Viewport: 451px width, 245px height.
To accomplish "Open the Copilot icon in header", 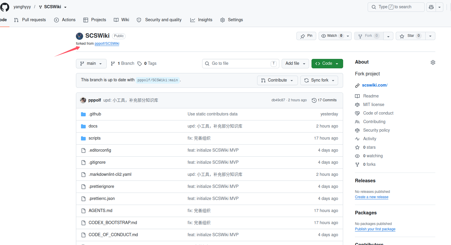I will coord(431,7).
